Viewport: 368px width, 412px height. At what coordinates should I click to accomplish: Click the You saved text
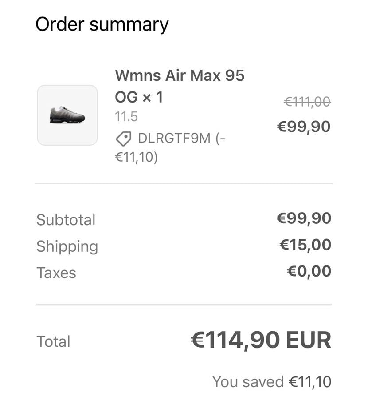pos(247,382)
